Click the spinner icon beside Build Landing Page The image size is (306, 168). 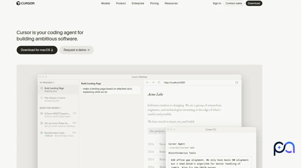click(42, 88)
